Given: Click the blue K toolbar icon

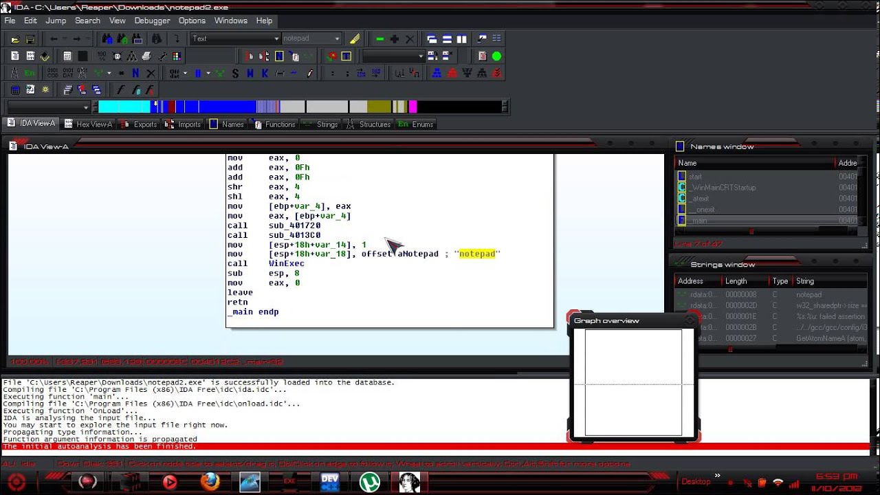Looking at the screenshot, I should tap(265, 73).
